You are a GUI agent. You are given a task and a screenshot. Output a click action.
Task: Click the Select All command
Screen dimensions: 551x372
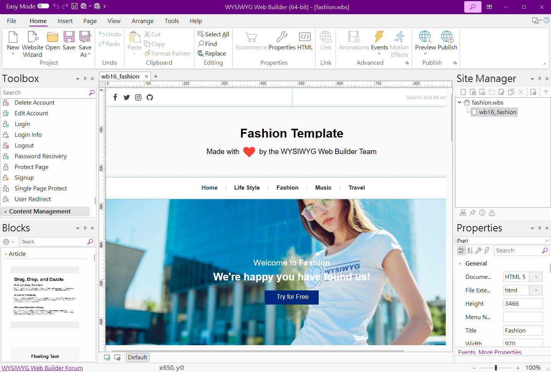(213, 34)
